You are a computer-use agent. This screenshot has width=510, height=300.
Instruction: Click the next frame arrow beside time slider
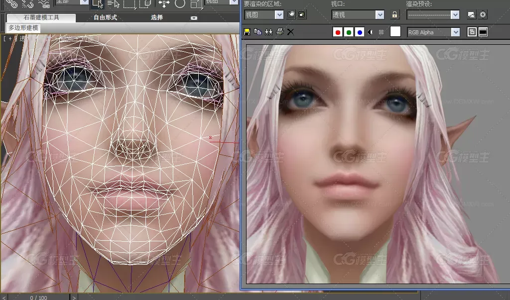coord(74,298)
